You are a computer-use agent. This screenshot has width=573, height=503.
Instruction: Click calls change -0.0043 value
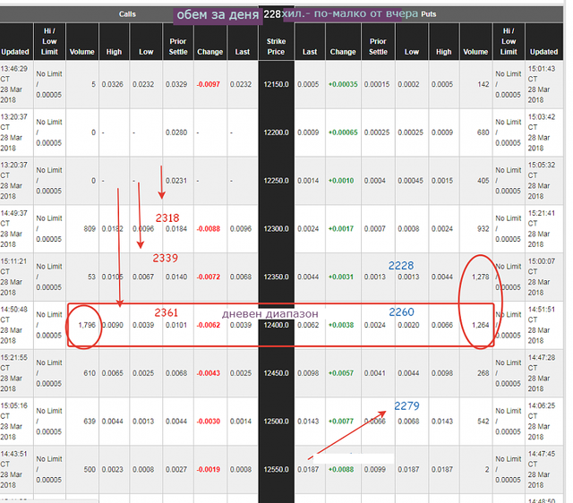pyautogui.click(x=209, y=373)
